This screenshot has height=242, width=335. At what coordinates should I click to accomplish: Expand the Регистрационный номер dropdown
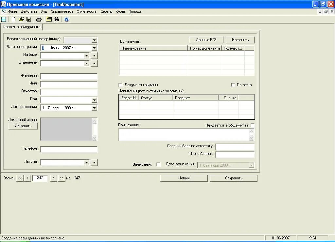tap(94, 40)
